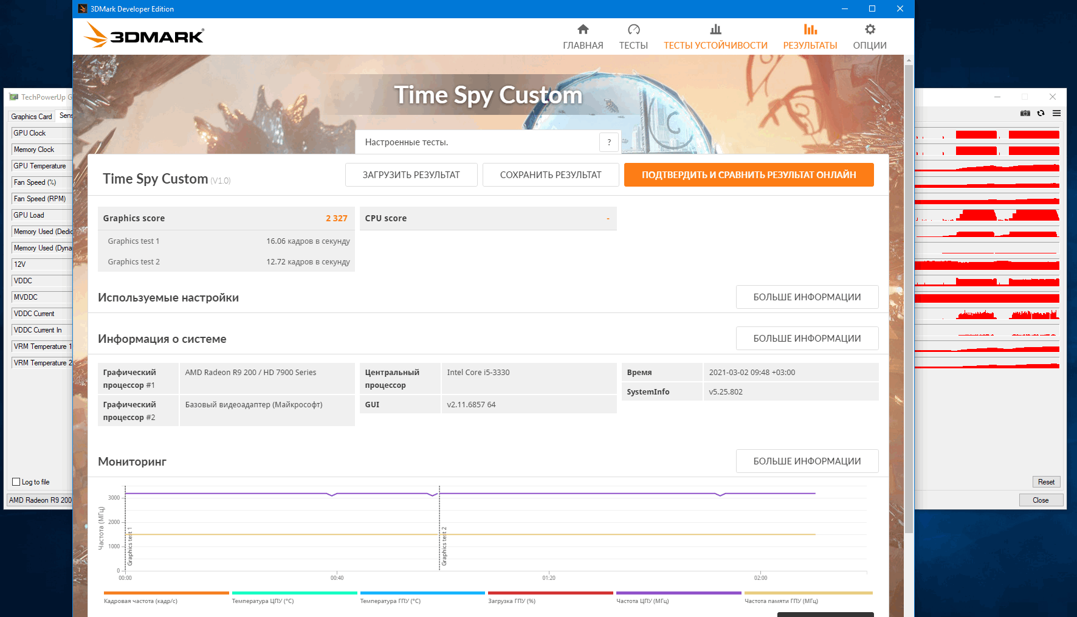Click the 3DMark logo
The image size is (1077, 617).
[144, 35]
